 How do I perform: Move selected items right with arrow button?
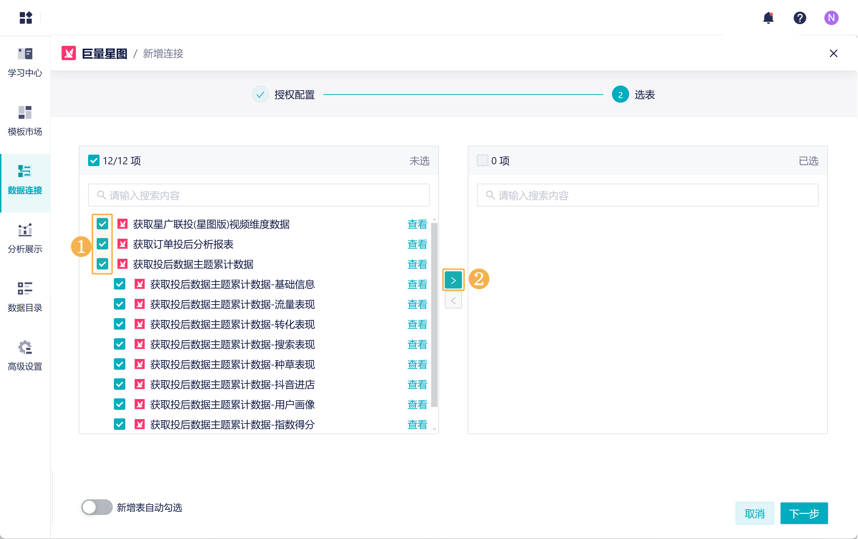(453, 280)
